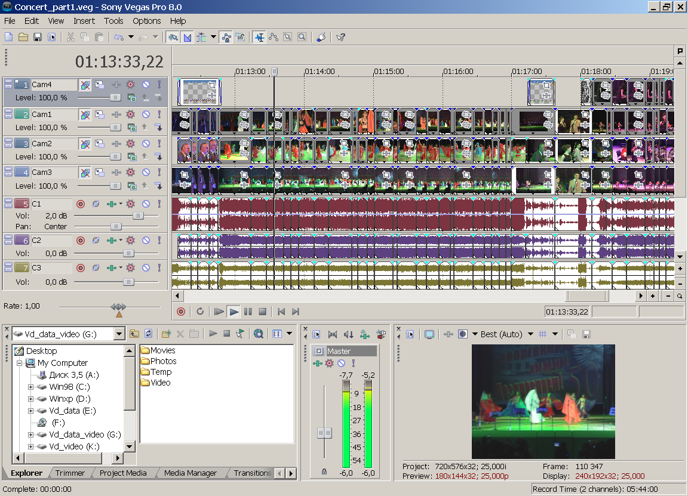
Task: Expand the Win98 (C:) drive node
Action: pos(30,387)
